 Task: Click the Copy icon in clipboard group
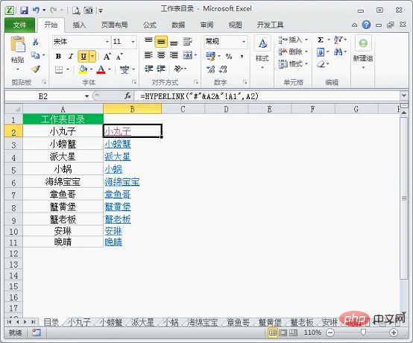[x=35, y=55]
